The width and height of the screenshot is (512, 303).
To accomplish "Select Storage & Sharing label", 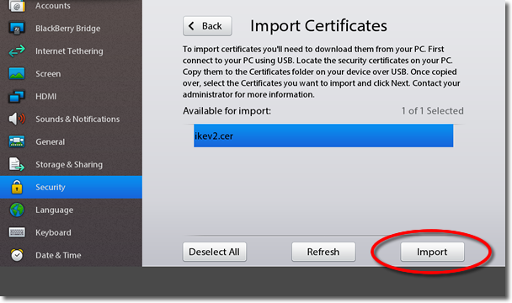I will click(x=69, y=164).
